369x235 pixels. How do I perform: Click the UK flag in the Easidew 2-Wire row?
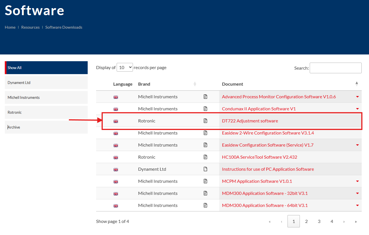(116, 133)
